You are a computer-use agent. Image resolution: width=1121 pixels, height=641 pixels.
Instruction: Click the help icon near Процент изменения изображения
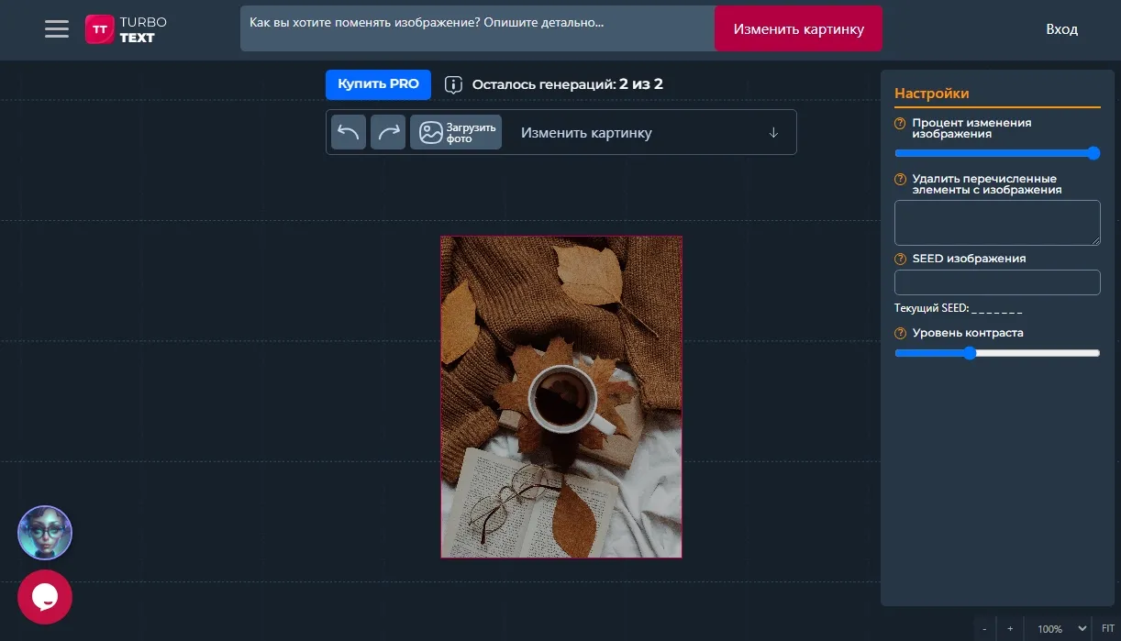point(899,122)
